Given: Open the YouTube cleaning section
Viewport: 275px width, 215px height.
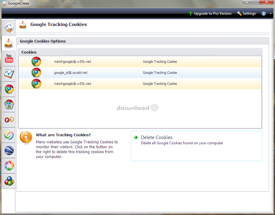Looking at the screenshot, I should click(x=9, y=58).
